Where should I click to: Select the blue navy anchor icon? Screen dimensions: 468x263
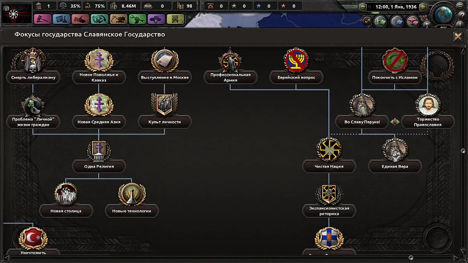pos(397,21)
